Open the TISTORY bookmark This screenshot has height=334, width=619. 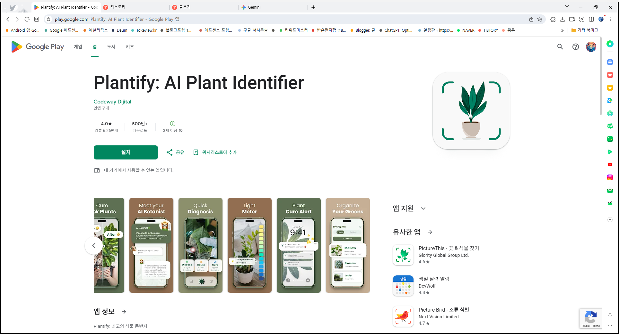pos(488,30)
